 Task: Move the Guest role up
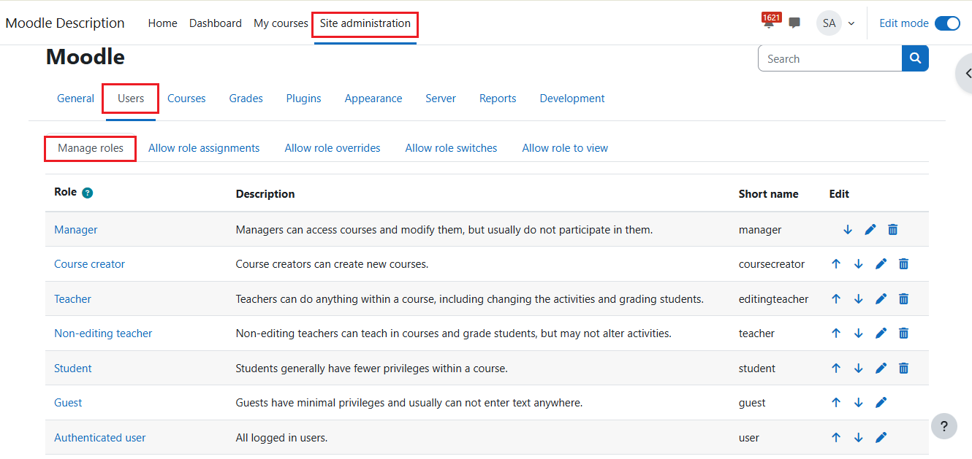(837, 403)
